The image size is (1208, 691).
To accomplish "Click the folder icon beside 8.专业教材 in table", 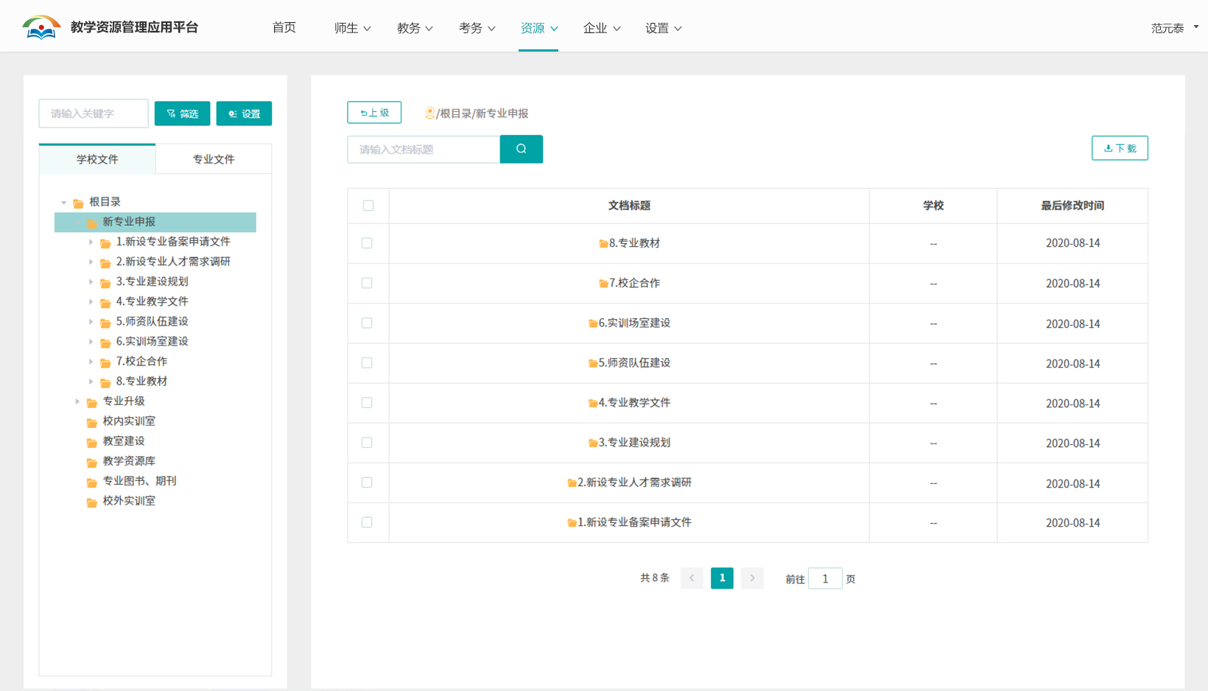I will click(603, 244).
